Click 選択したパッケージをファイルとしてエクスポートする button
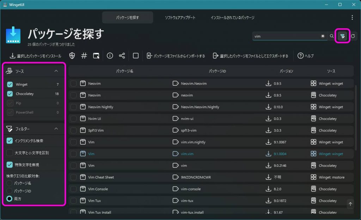Screen dimensions: 361x220 coord(251,56)
